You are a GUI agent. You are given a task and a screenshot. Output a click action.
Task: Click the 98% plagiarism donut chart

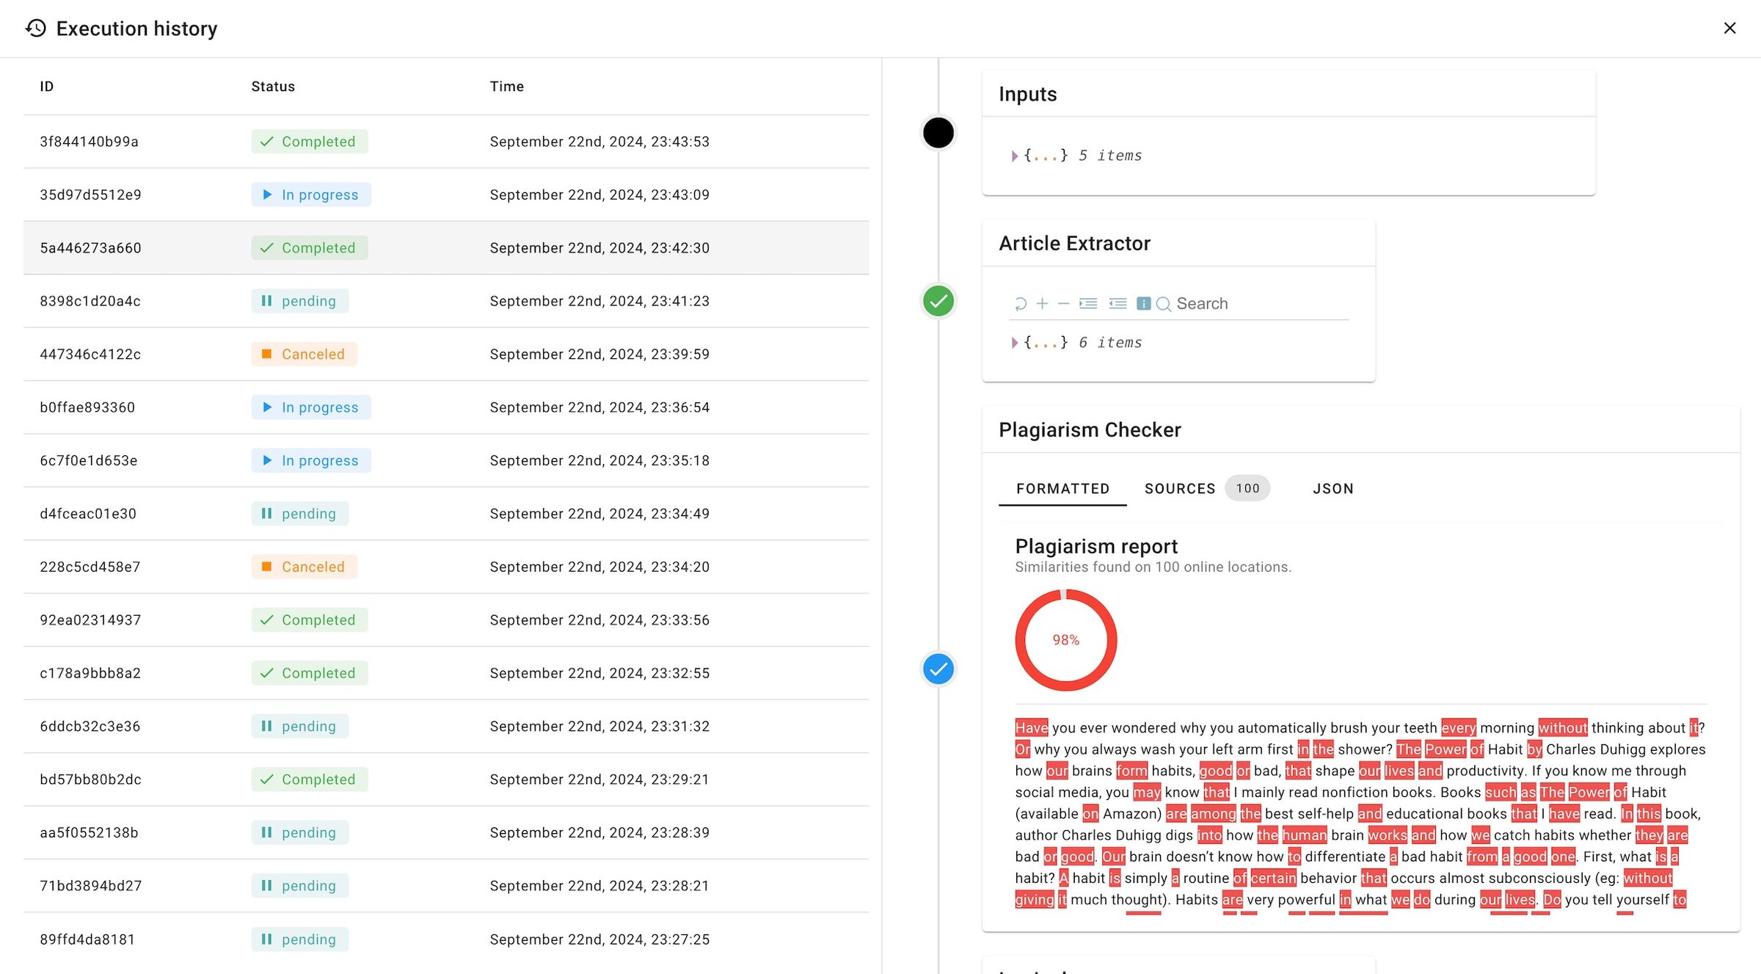point(1065,639)
